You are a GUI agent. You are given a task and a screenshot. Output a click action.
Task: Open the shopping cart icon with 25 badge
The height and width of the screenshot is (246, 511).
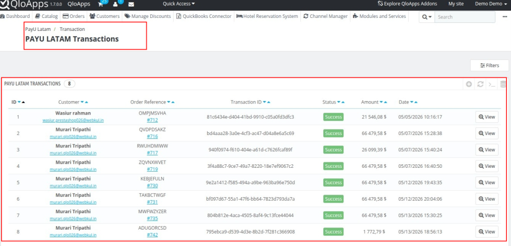tap(102, 4)
